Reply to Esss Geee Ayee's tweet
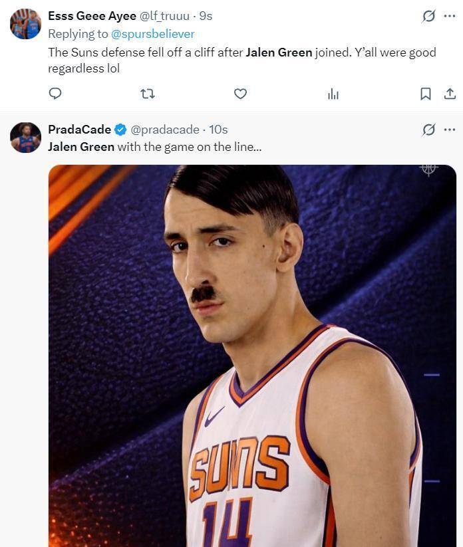Viewport: 463px width, 547px height. point(55,94)
